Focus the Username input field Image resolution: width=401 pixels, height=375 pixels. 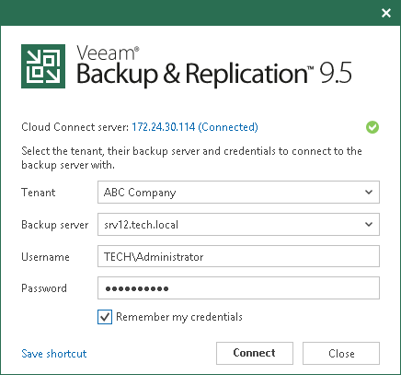coord(238,256)
